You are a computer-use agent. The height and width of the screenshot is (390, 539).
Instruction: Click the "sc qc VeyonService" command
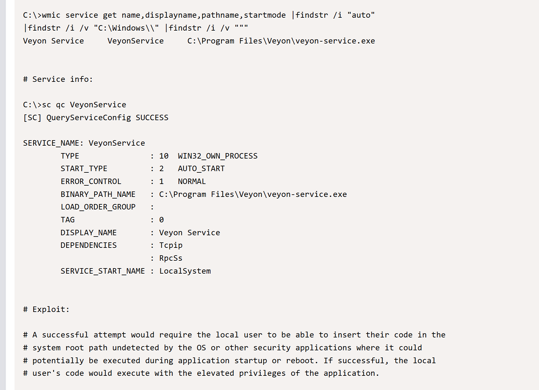click(75, 105)
